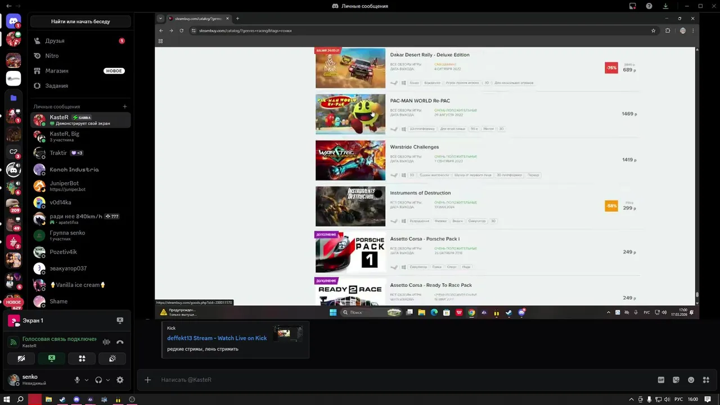Open the folder icon in server list
Image resolution: width=720 pixels, height=405 pixels.
point(13,97)
